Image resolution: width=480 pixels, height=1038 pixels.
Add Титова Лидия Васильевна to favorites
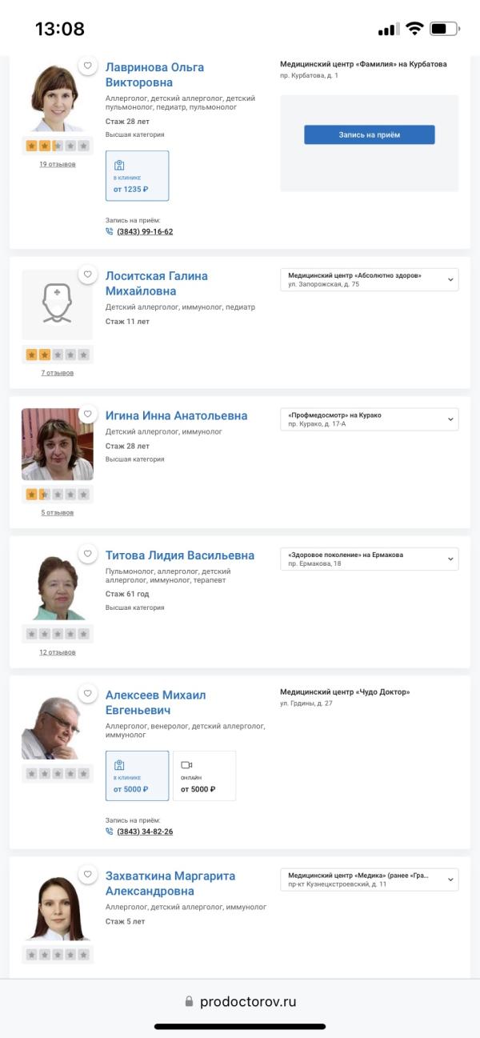tap(88, 554)
